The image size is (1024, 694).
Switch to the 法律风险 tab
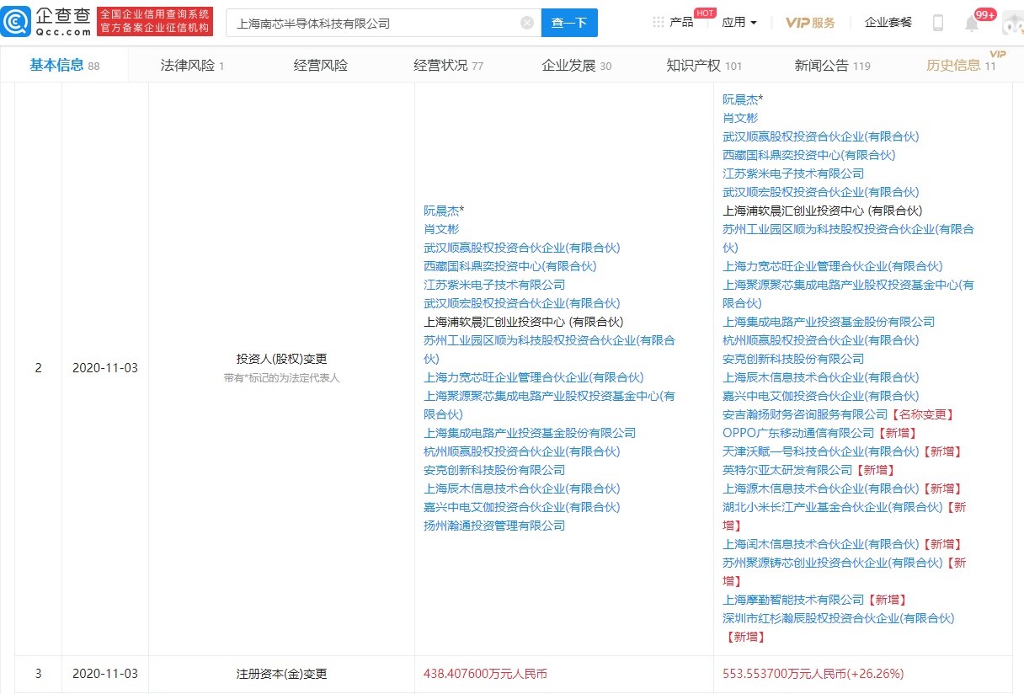coord(192,65)
